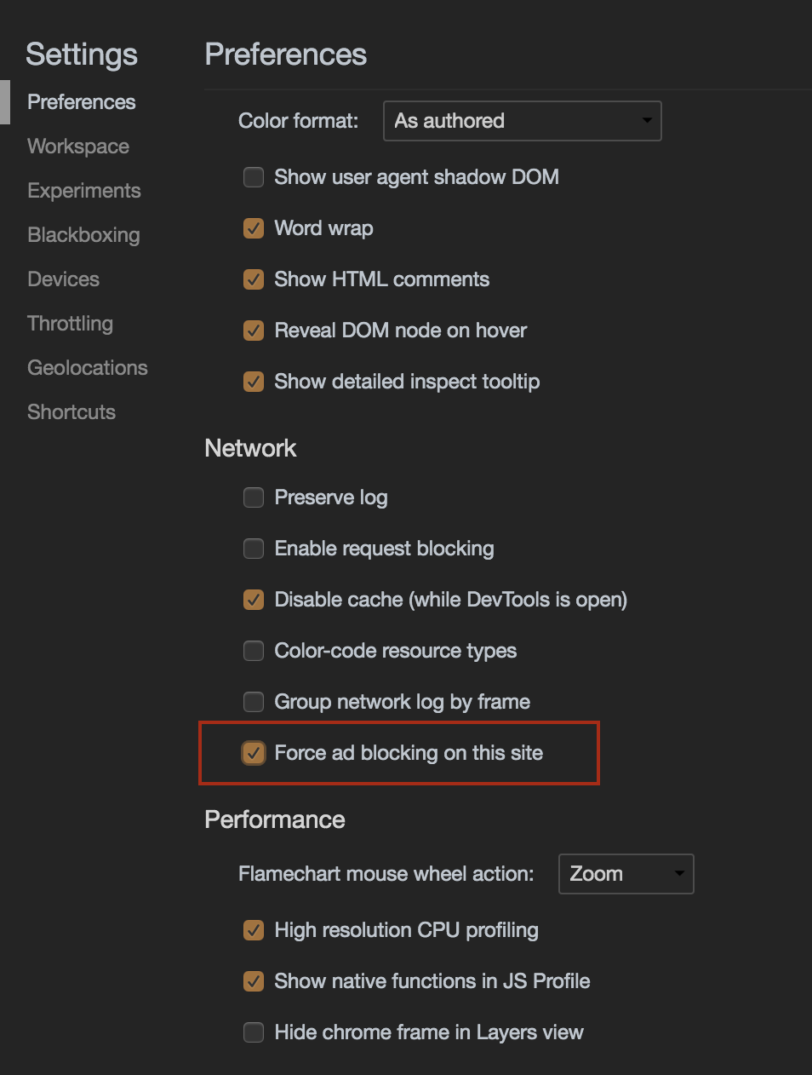This screenshot has width=812, height=1075.
Task: Switch to the Workspace settings tab
Action: 78,147
